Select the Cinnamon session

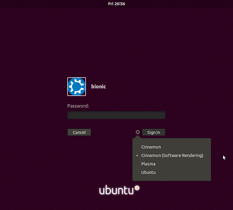point(151,147)
